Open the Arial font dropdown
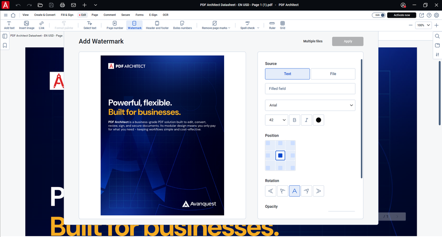This screenshot has height=237, width=442. click(x=310, y=105)
